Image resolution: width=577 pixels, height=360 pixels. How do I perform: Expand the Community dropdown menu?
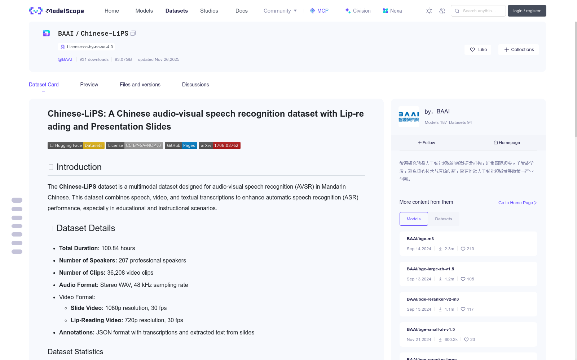[280, 11]
